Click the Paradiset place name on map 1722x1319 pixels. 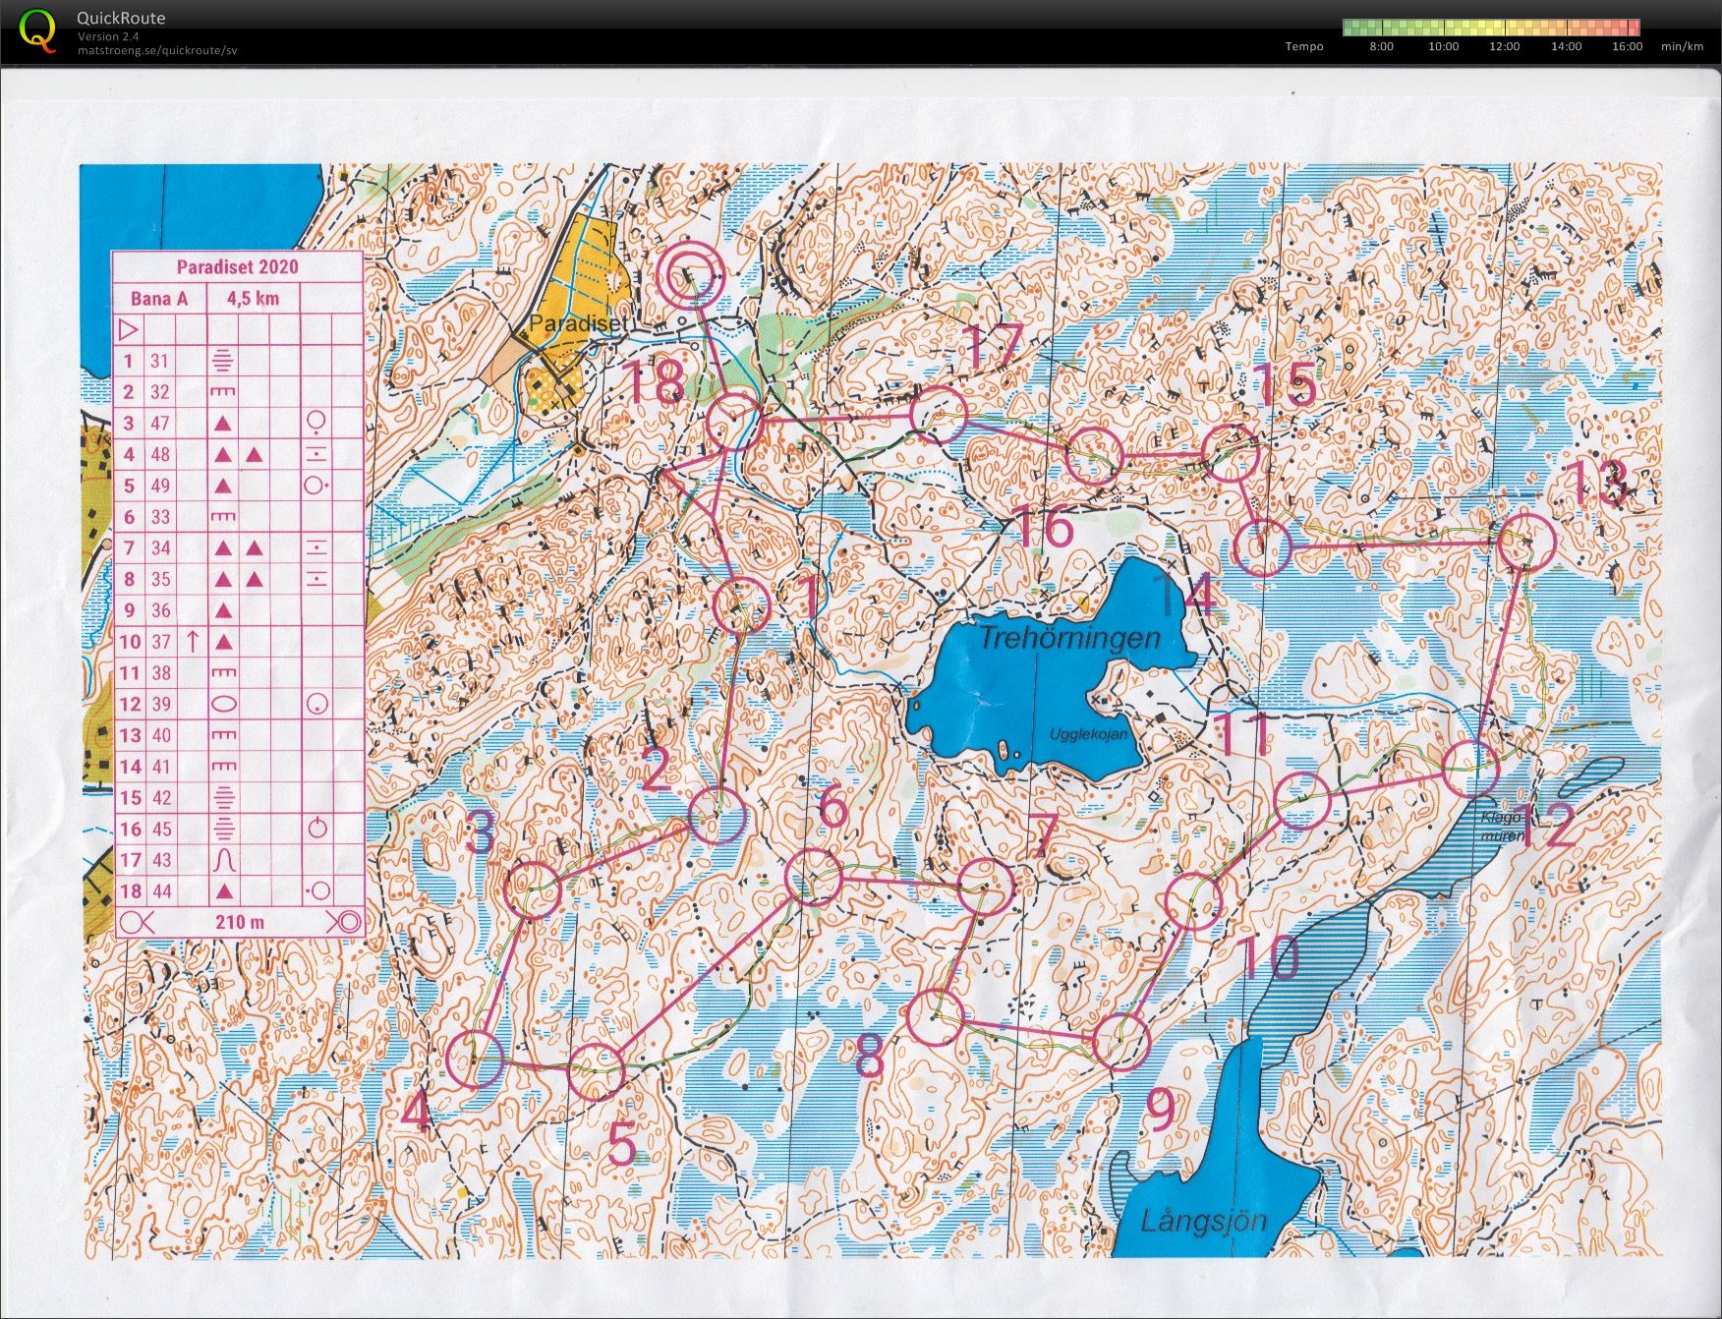576,323
